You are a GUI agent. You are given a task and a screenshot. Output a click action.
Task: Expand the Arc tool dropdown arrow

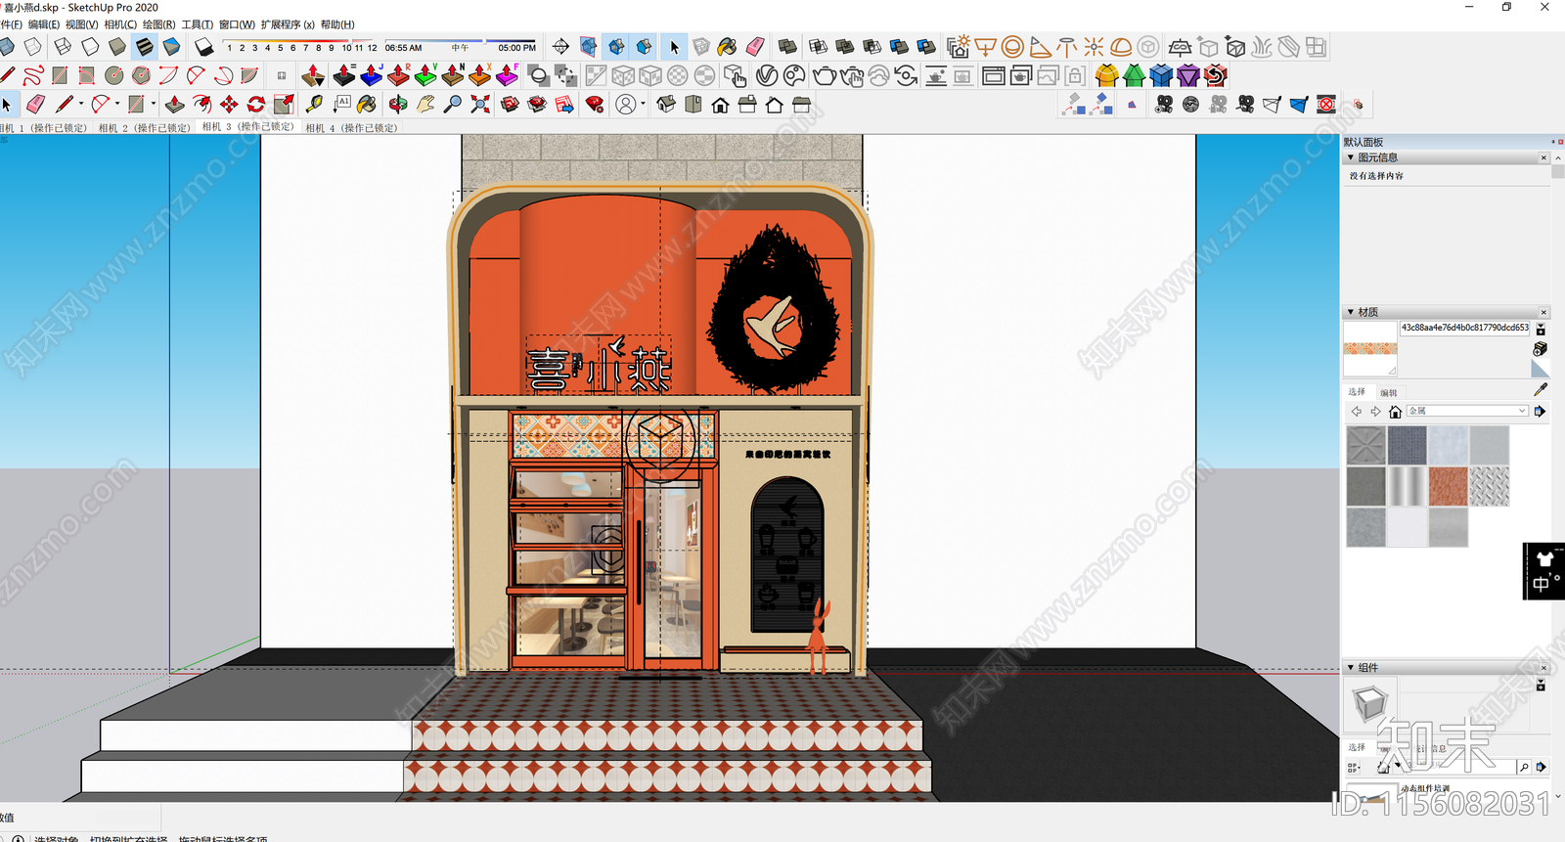[117, 104]
